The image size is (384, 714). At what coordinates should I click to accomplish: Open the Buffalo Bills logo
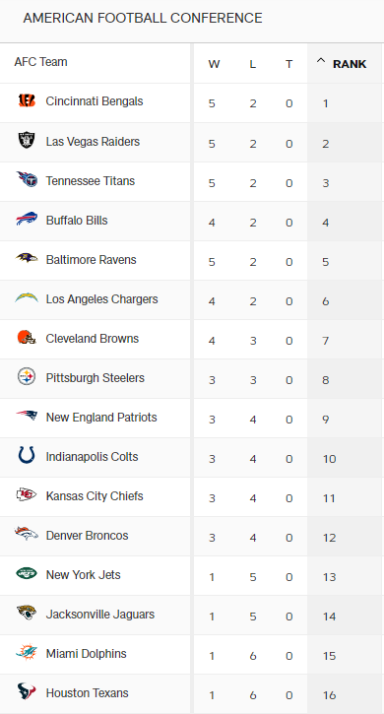pyautogui.click(x=27, y=219)
